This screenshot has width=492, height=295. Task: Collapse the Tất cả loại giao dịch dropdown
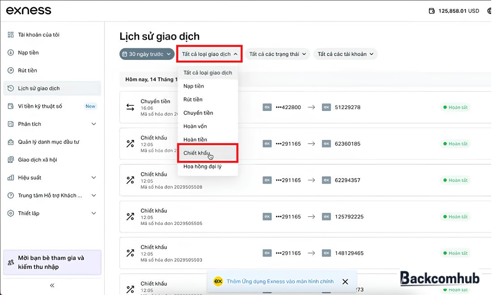click(209, 54)
